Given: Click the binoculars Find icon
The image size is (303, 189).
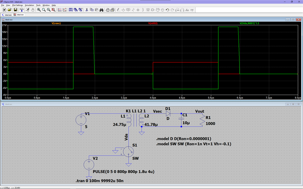Looking at the screenshot, I should click(102, 10).
